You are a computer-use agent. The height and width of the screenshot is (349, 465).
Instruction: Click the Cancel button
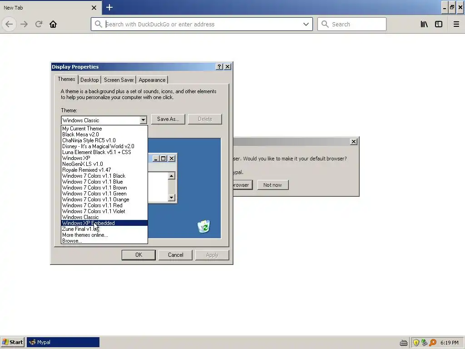[176, 255]
